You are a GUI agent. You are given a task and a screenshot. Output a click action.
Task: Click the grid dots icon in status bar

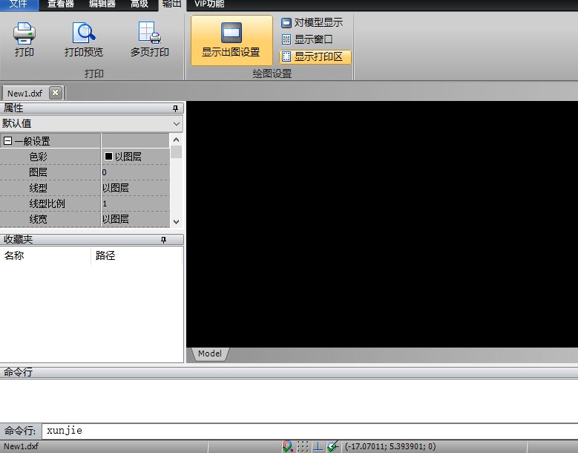[303, 446]
